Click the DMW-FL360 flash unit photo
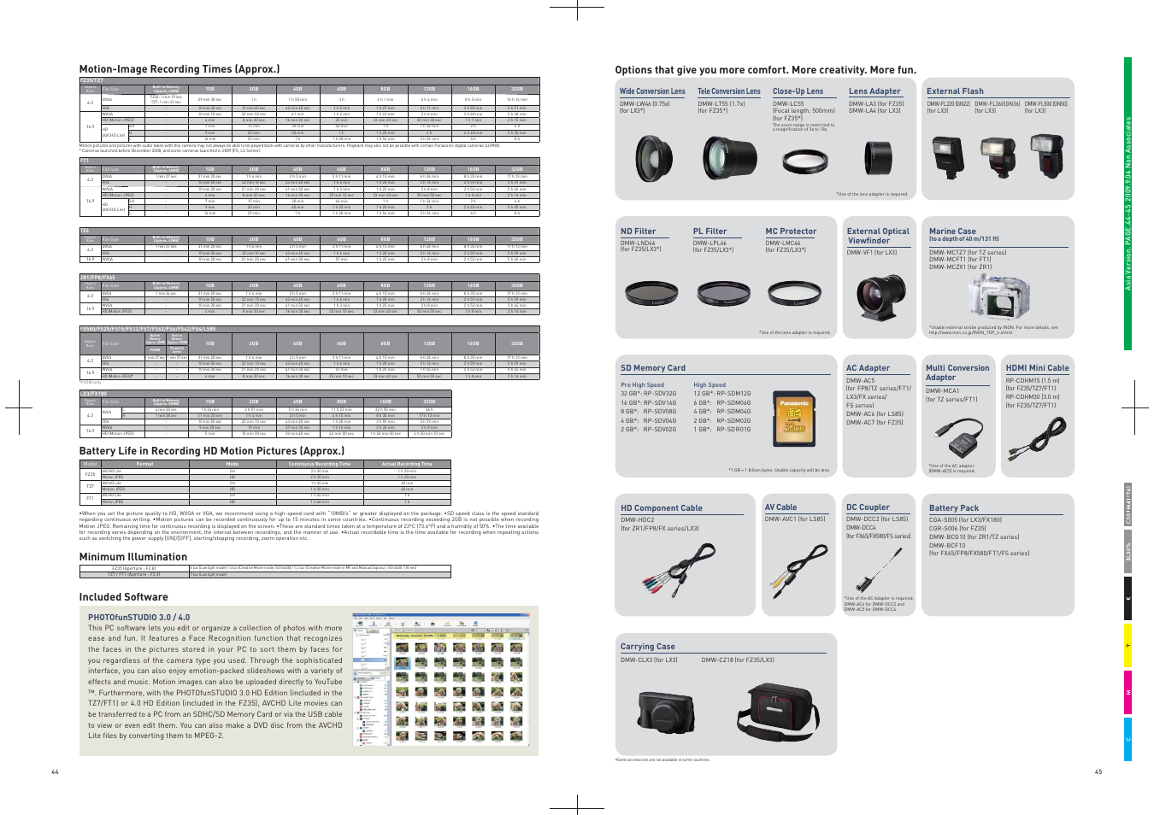This screenshot has width=1154, height=815. click(998, 159)
